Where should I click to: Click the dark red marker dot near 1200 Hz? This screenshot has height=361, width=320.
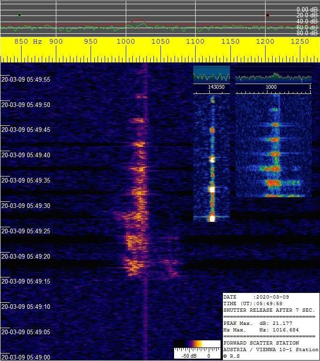(267, 15)
